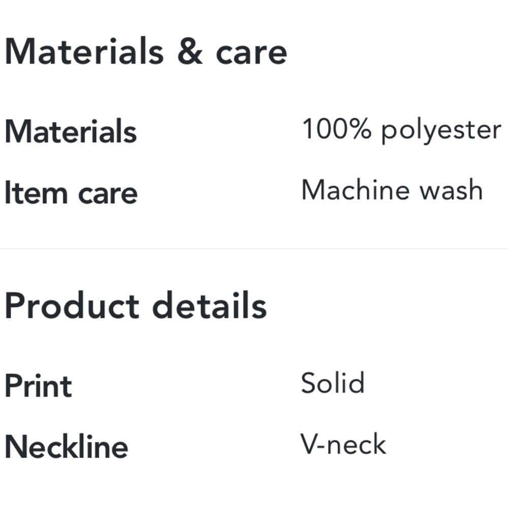Click the word wash
508x508 pixels.
(451, 190)
